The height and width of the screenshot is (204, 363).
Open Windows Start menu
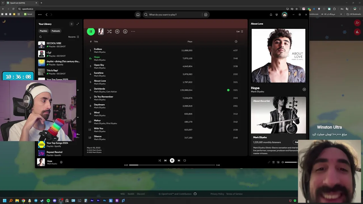point(5,201)
